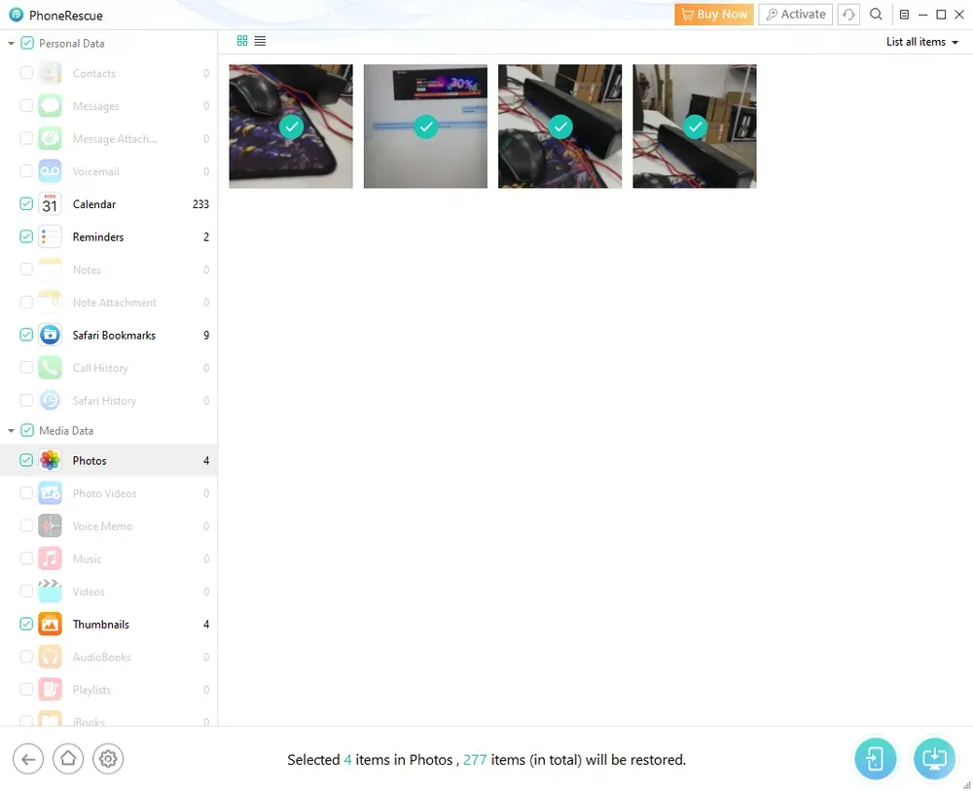Select Reminders in the sidebar

(97, 237)
